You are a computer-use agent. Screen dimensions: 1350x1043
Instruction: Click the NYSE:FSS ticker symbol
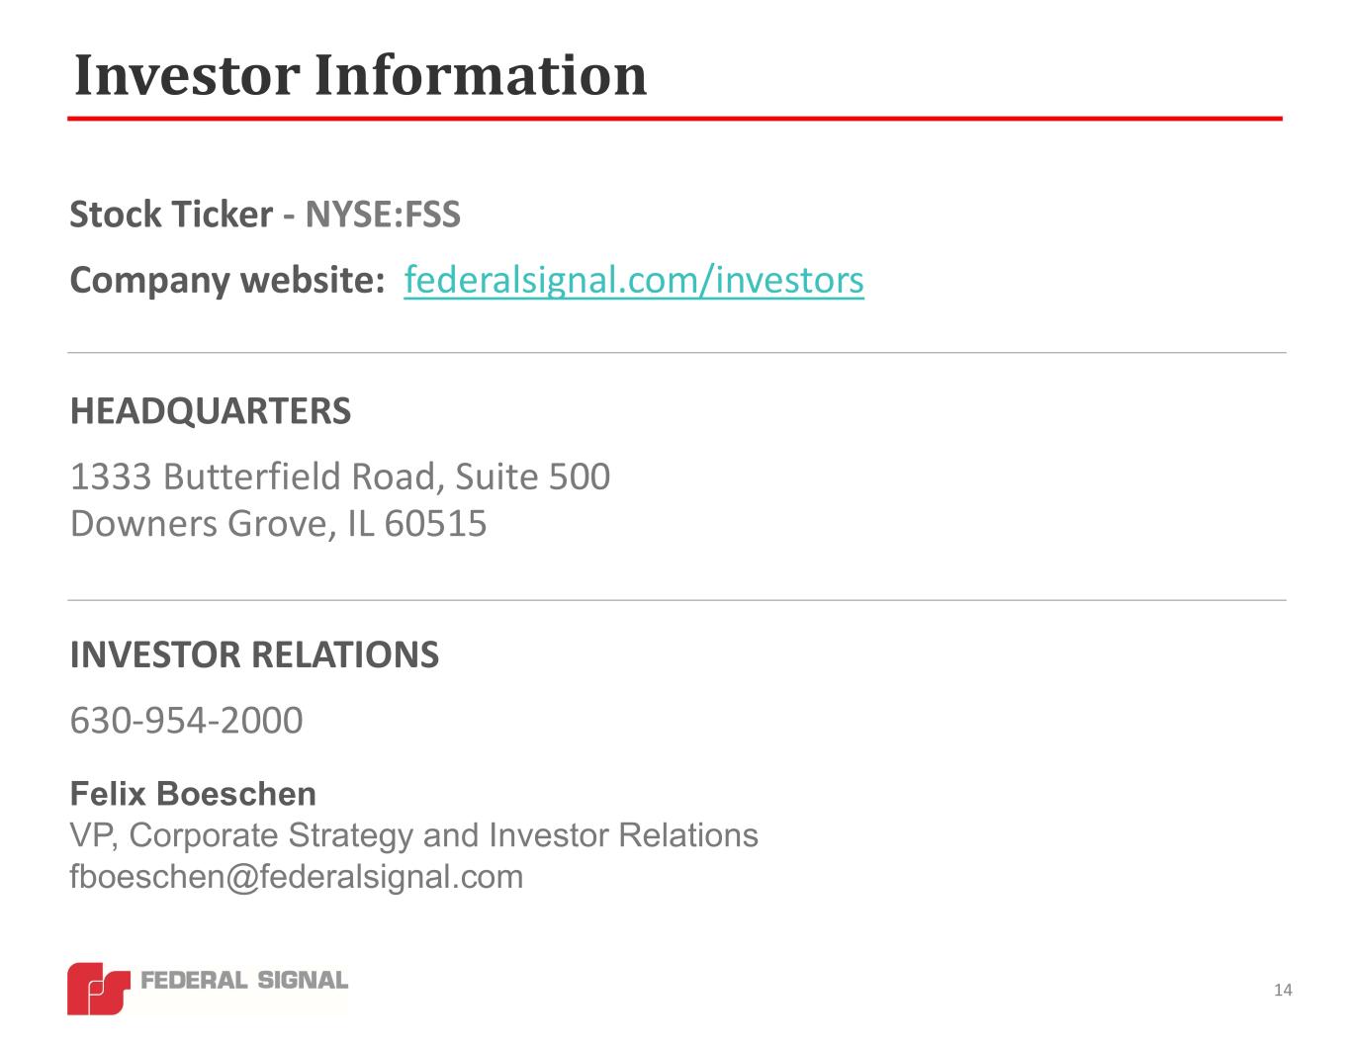pos(383,215)
